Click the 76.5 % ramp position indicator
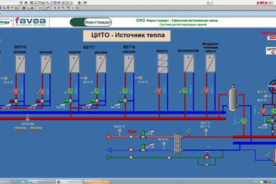 pyautogui.click(x=62, y=105)
